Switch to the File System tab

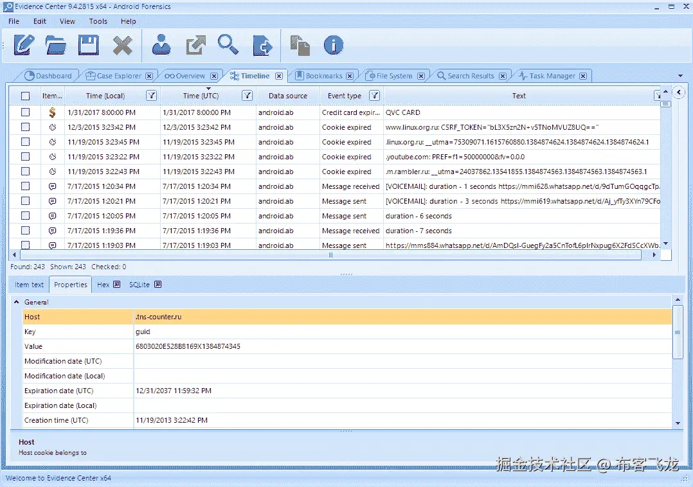pyautogui.click(x=393, y=76)
